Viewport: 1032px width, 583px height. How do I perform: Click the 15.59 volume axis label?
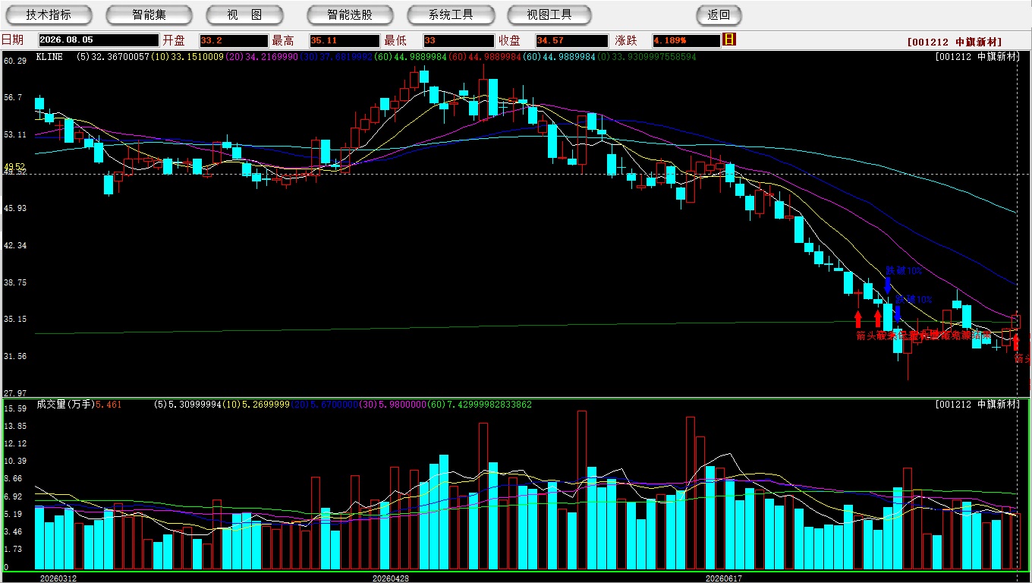coord(15,408)
